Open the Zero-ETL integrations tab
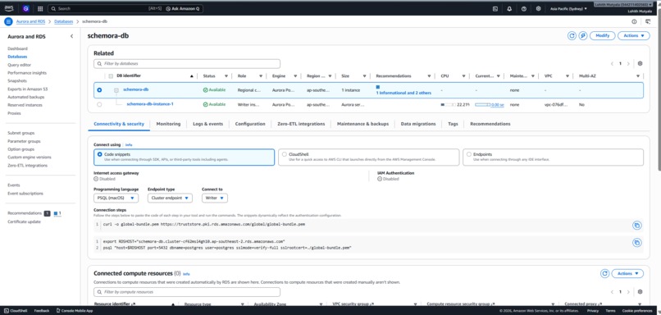 point(301,124)
